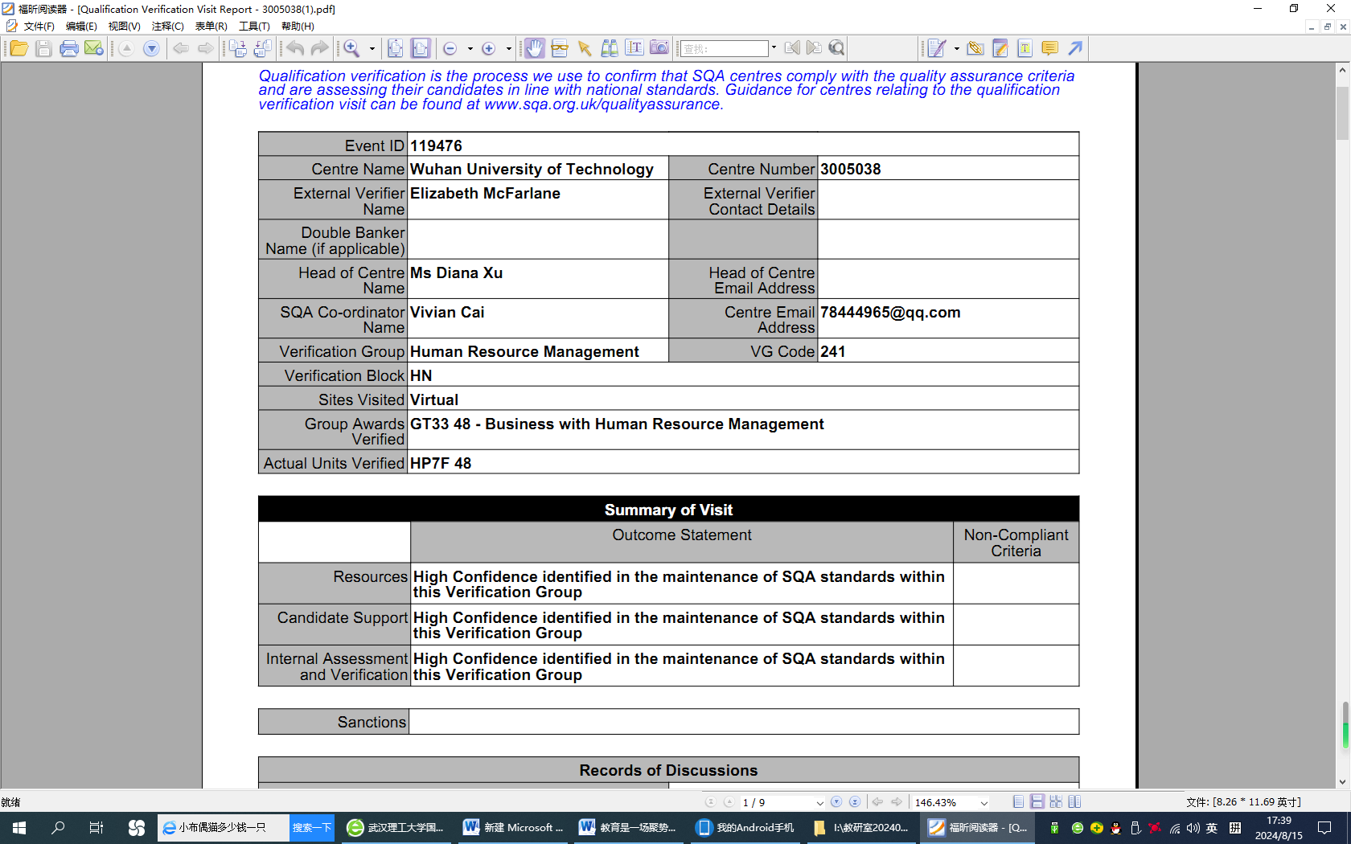This screenshot has width=1351, height=844.
Task: Select the Typewriter text tool
Action: [1025, 49]
